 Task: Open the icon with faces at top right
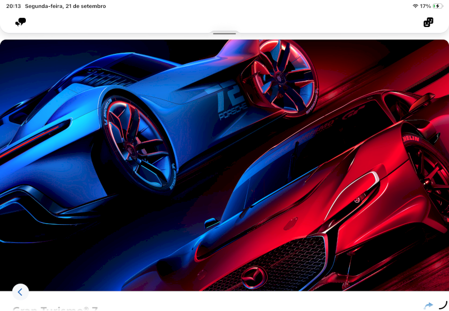click(x=428, y=22)
